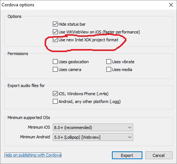Open the Minimum iOS dropdown
Screen dimensions: 177x164
93,127
